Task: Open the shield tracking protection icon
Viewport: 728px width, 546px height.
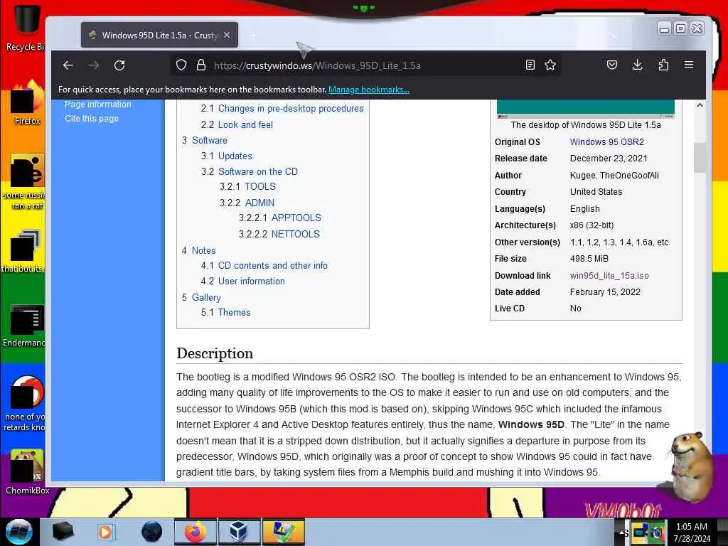Action: pos(181,65)
